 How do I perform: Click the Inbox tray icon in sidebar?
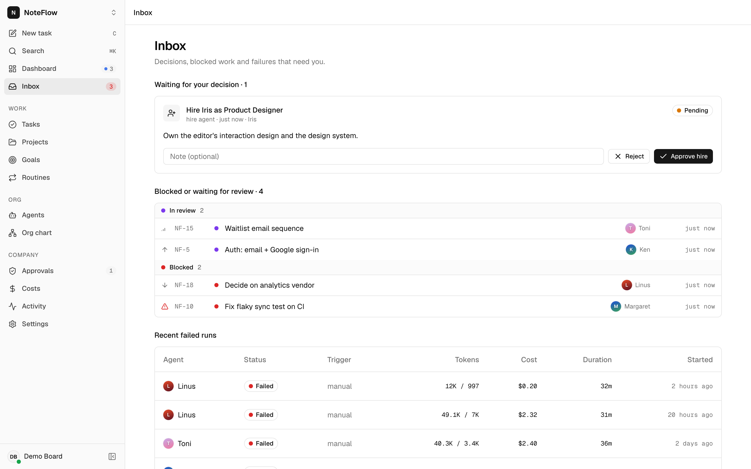coord(13,86)
